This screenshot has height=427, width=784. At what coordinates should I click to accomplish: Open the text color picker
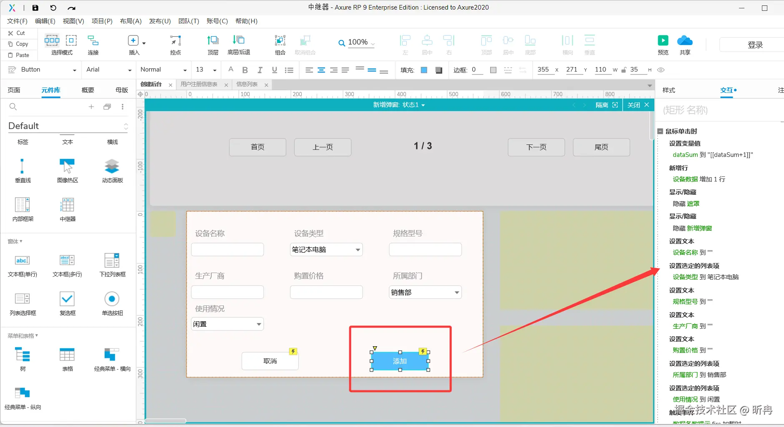(231, 70)
